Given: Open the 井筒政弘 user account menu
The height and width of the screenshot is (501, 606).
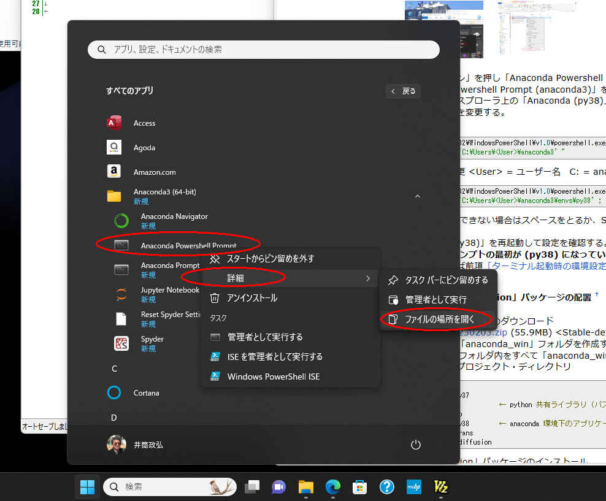Looking at the screenshot, I should (136, 445).
